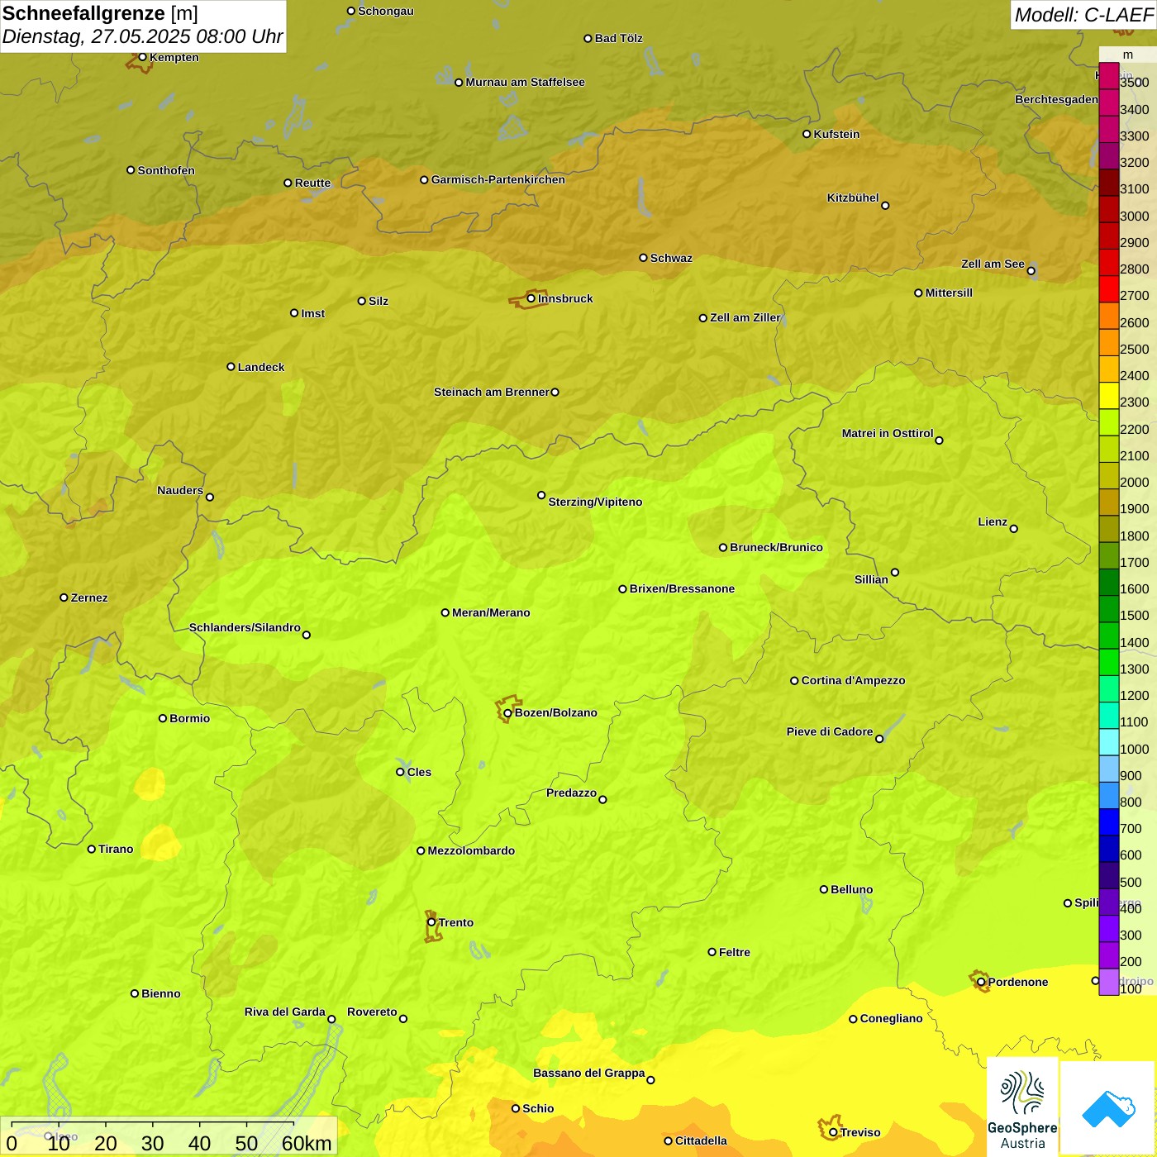Click the Cles label
This screenshot has height=1157, width=1157.
click(419, 772)
